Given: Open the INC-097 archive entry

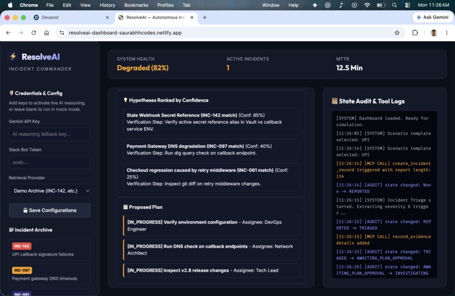Looking at the screenshot, I should click(x=50, y=274).
